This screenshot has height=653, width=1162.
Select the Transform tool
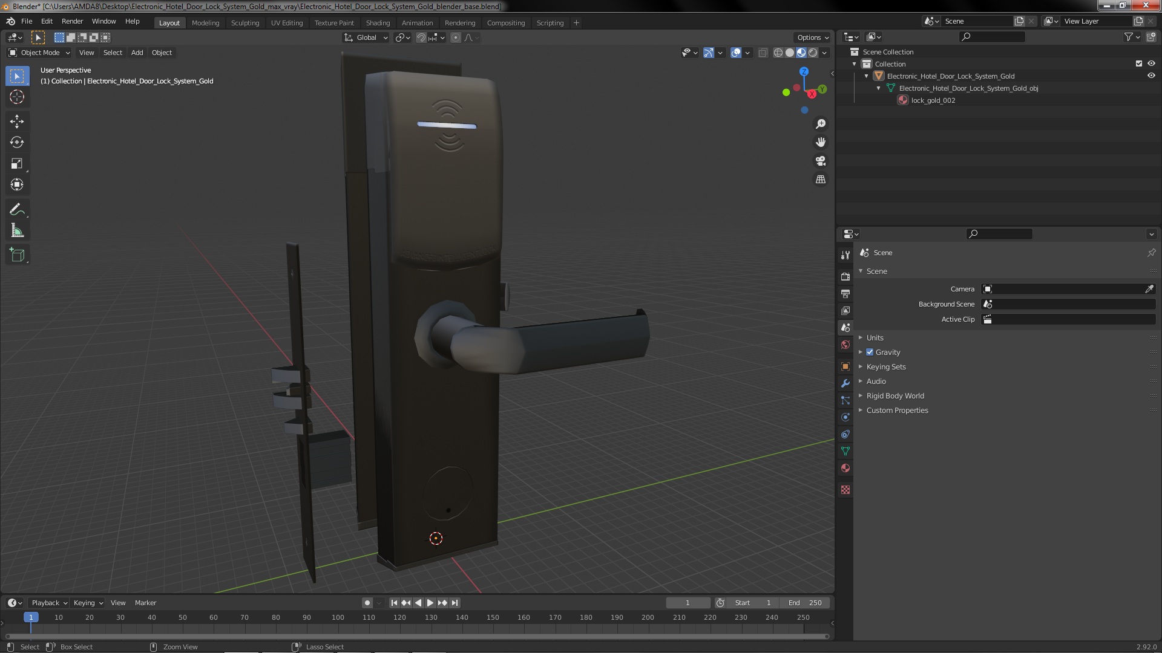click(17, 184)
